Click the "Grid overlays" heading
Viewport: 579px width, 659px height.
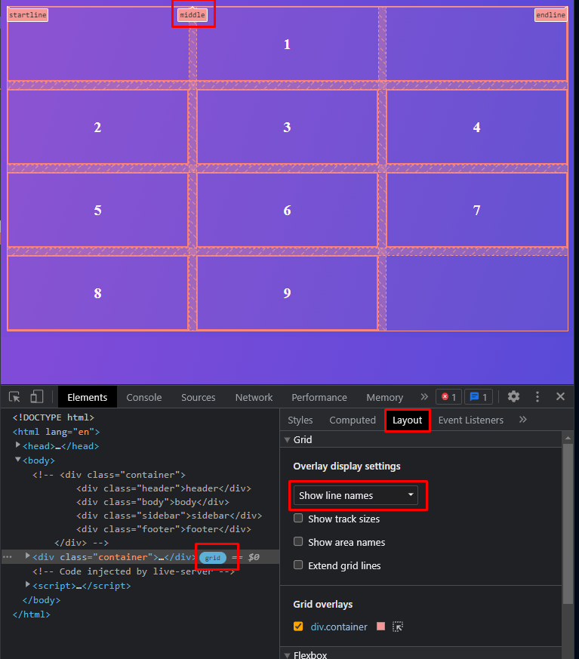click(322, 605)
